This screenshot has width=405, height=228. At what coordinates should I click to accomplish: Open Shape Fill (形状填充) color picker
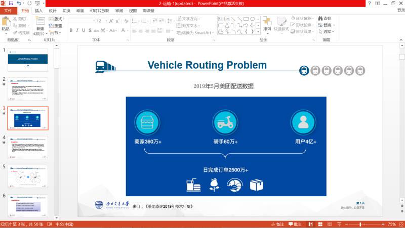[x=302, y=18]
